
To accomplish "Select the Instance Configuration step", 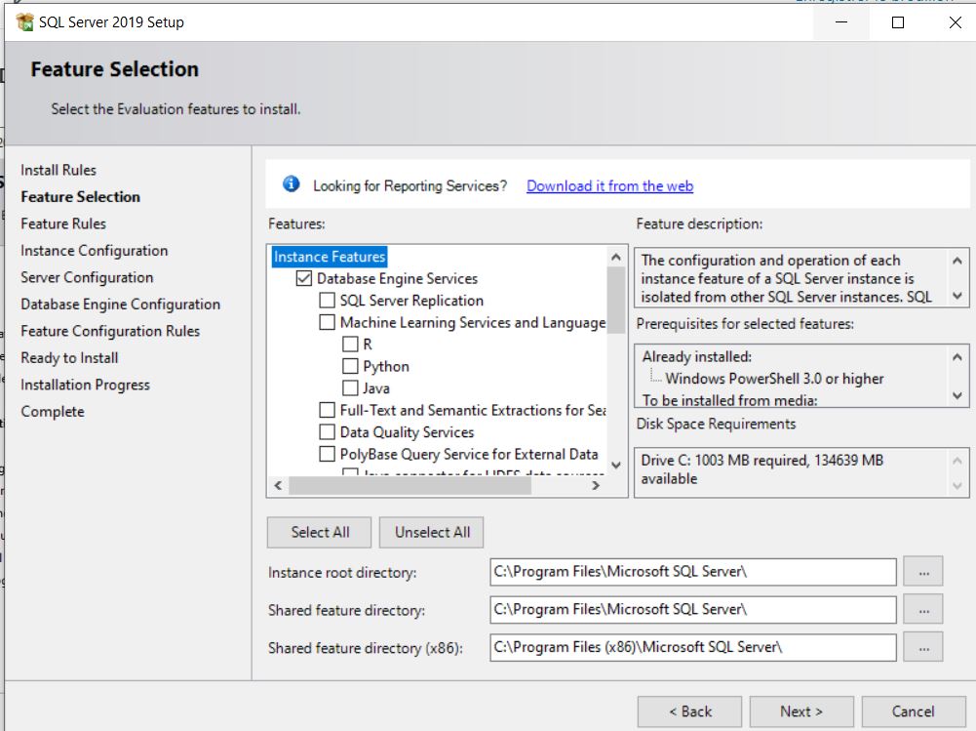I will [x=94, y=251].
